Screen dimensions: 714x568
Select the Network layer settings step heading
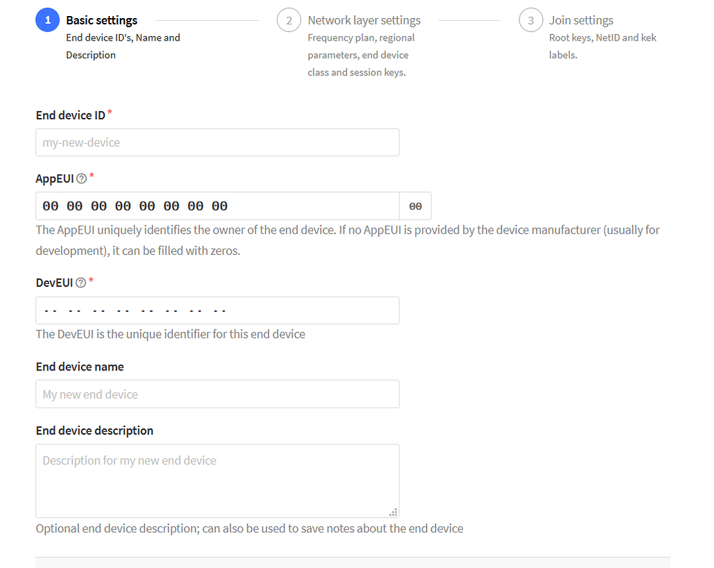[x=363, y=20]
